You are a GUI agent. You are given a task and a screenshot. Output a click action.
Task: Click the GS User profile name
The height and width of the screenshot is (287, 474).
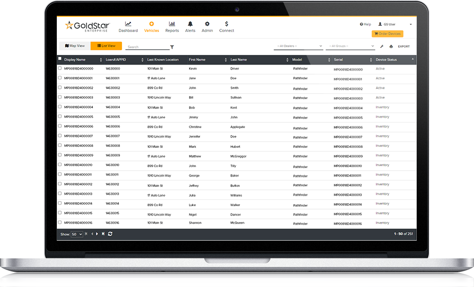coord(390,25)
